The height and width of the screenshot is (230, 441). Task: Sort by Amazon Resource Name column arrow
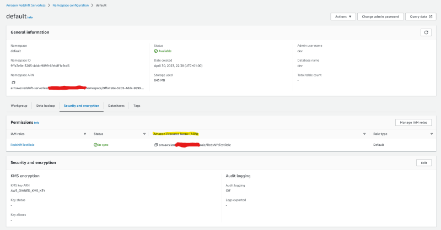click(x=364, y=134)
